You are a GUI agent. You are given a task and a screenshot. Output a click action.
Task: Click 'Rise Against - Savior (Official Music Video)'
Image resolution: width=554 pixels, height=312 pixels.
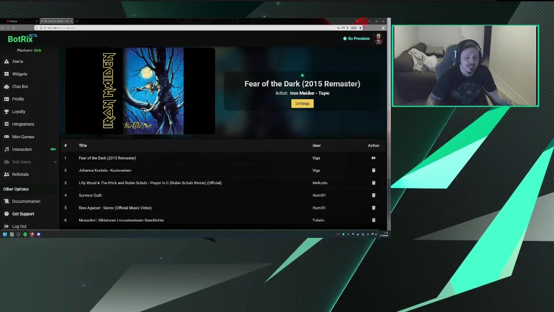click(x=115, y=208)
